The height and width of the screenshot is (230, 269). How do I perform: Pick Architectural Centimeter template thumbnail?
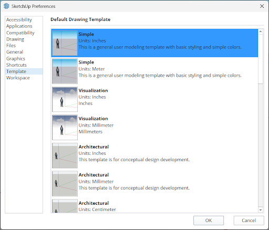coord(65,206)
